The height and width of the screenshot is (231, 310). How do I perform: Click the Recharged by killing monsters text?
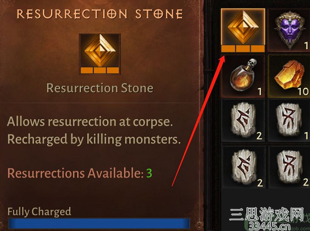point(94,140)
